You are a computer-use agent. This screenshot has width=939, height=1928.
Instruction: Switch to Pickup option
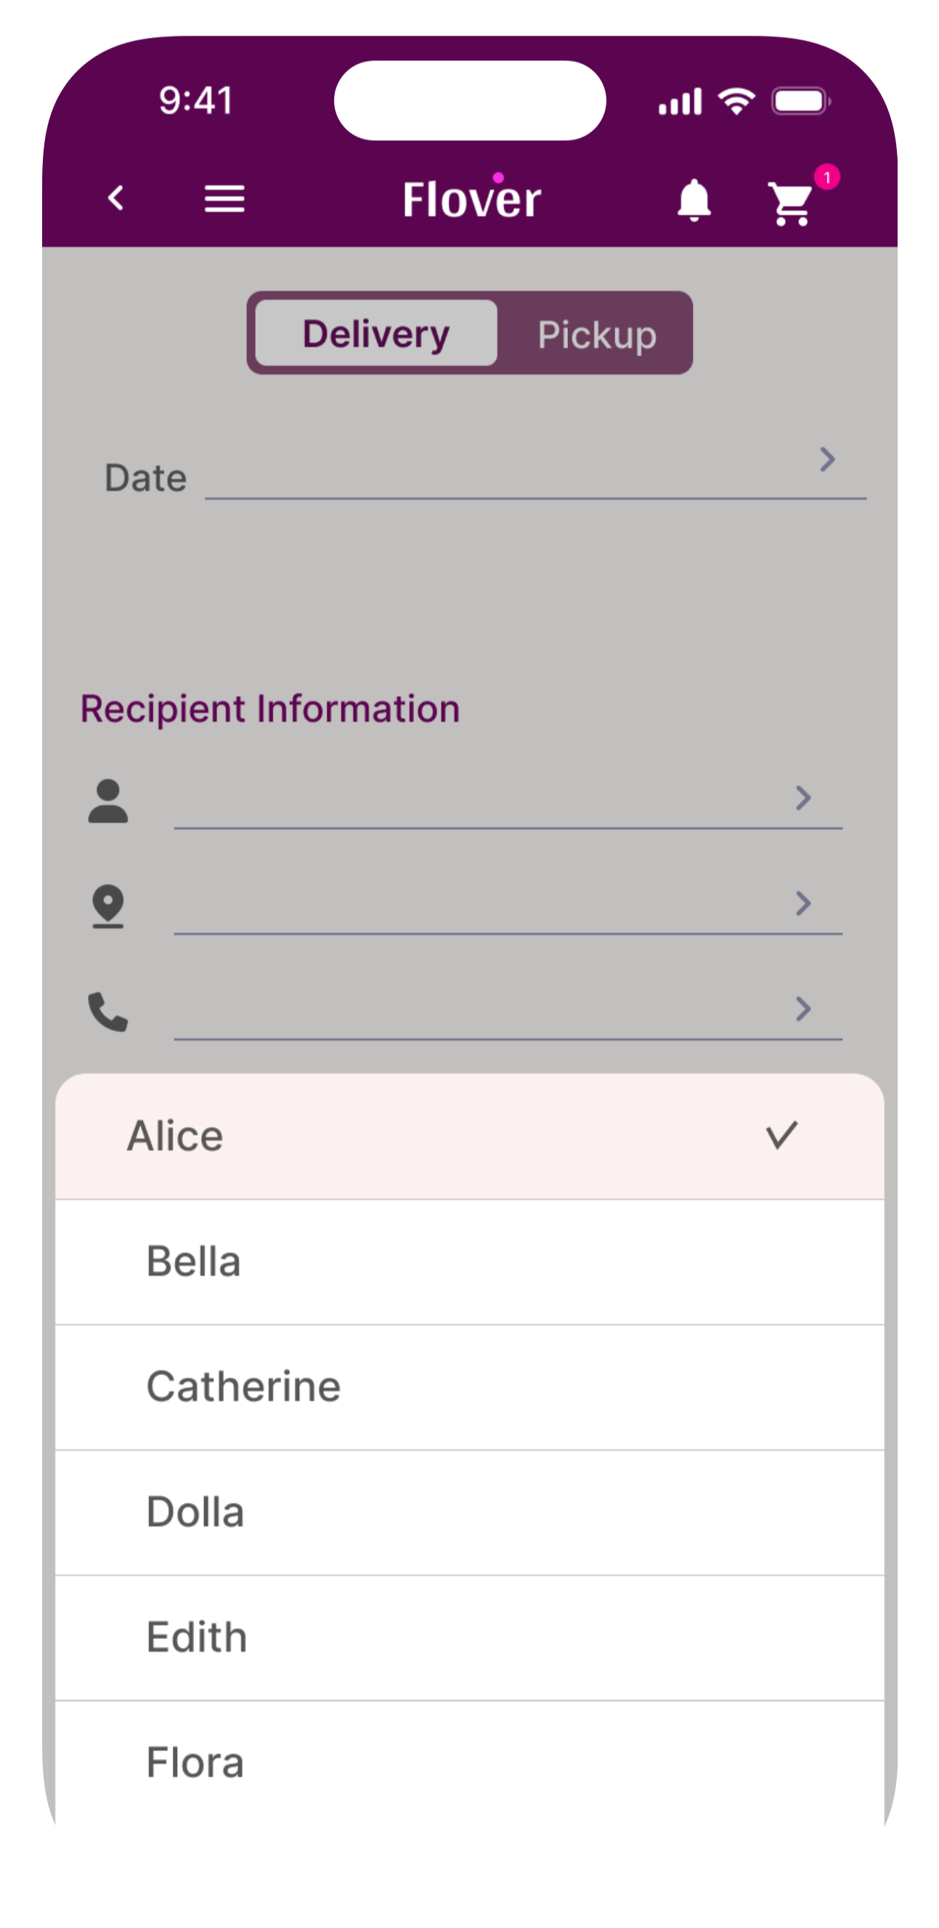click(596, 335)
